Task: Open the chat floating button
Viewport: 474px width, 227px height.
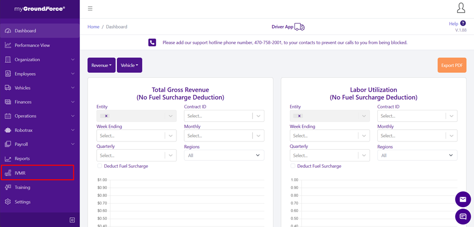Action: [463, 216]
